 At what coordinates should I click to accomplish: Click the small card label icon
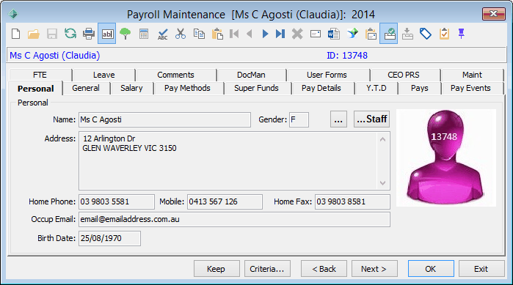316,34
